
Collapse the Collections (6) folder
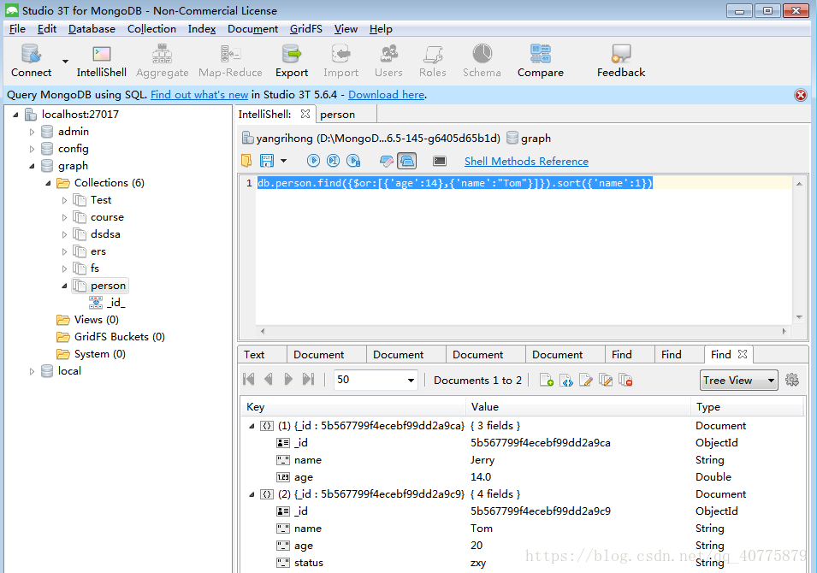[48, 183]
